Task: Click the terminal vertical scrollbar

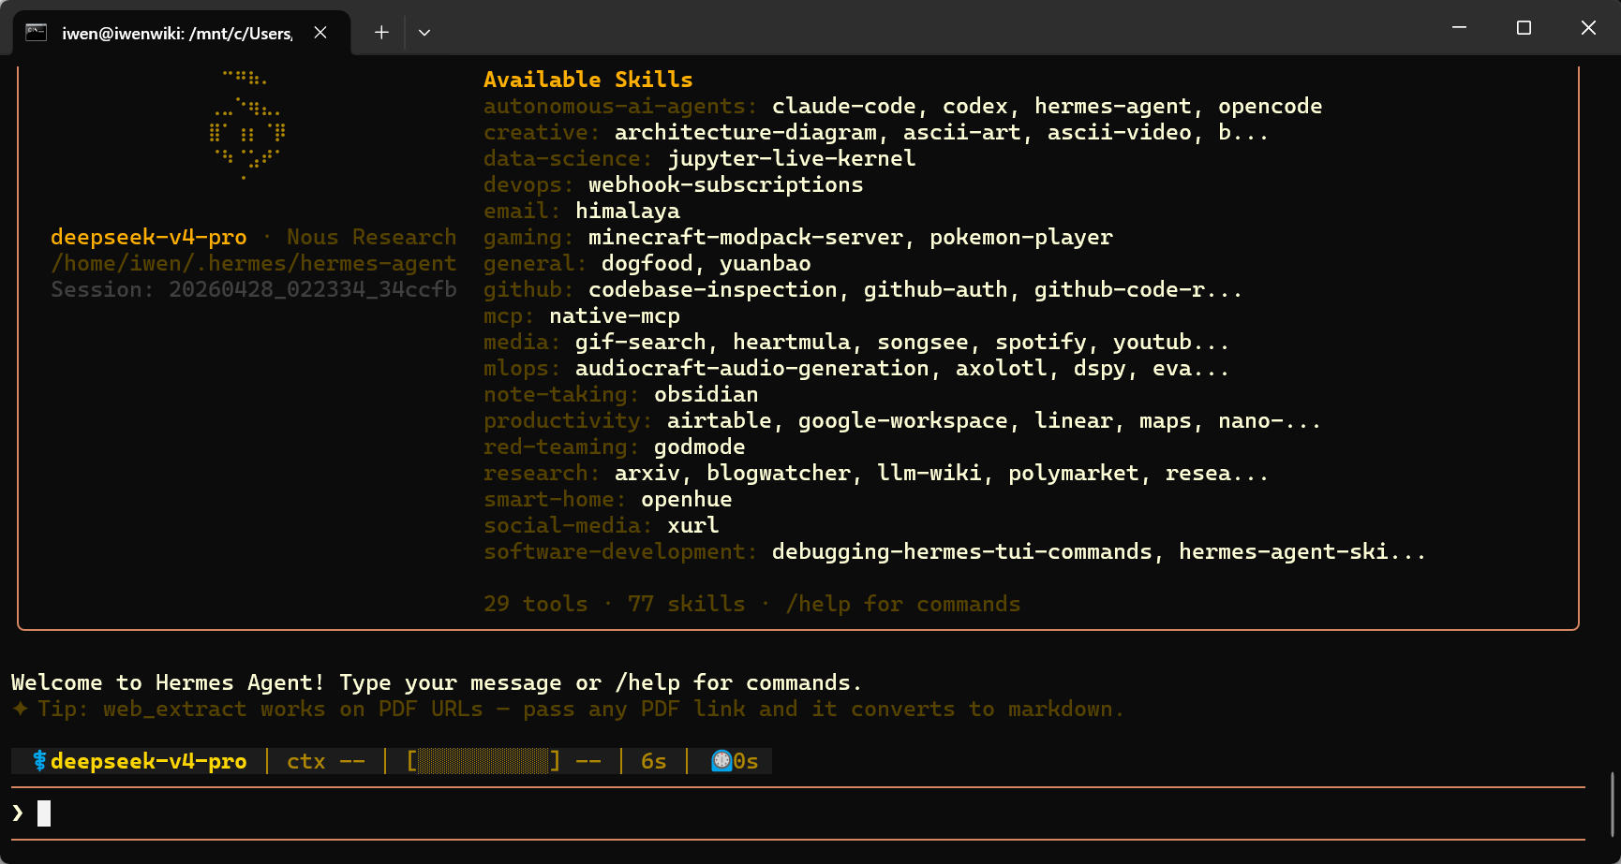Action: tap(1612, 805)
